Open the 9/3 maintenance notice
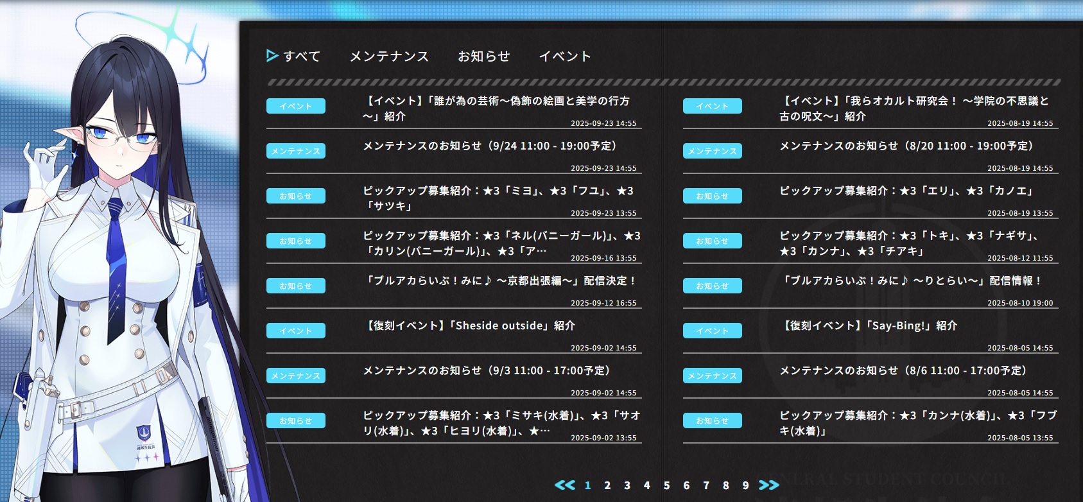The image size is (1083, 502). (487, 371)
